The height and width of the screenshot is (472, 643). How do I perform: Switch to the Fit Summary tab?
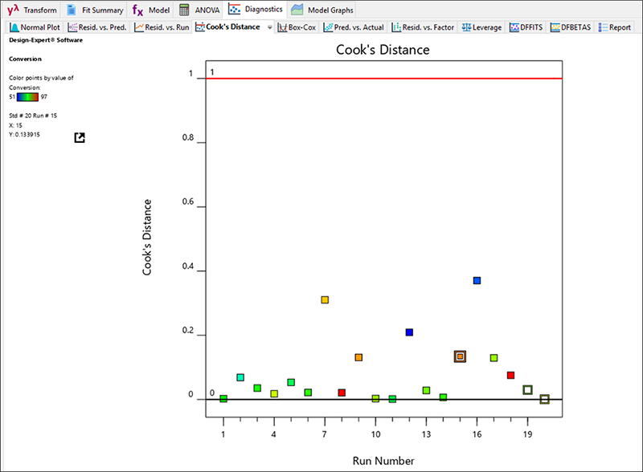(96, 10)
